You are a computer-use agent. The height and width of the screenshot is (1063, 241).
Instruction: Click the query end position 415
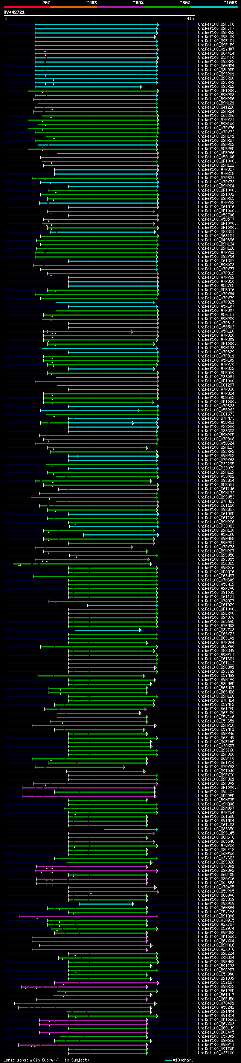click(190, 18)
